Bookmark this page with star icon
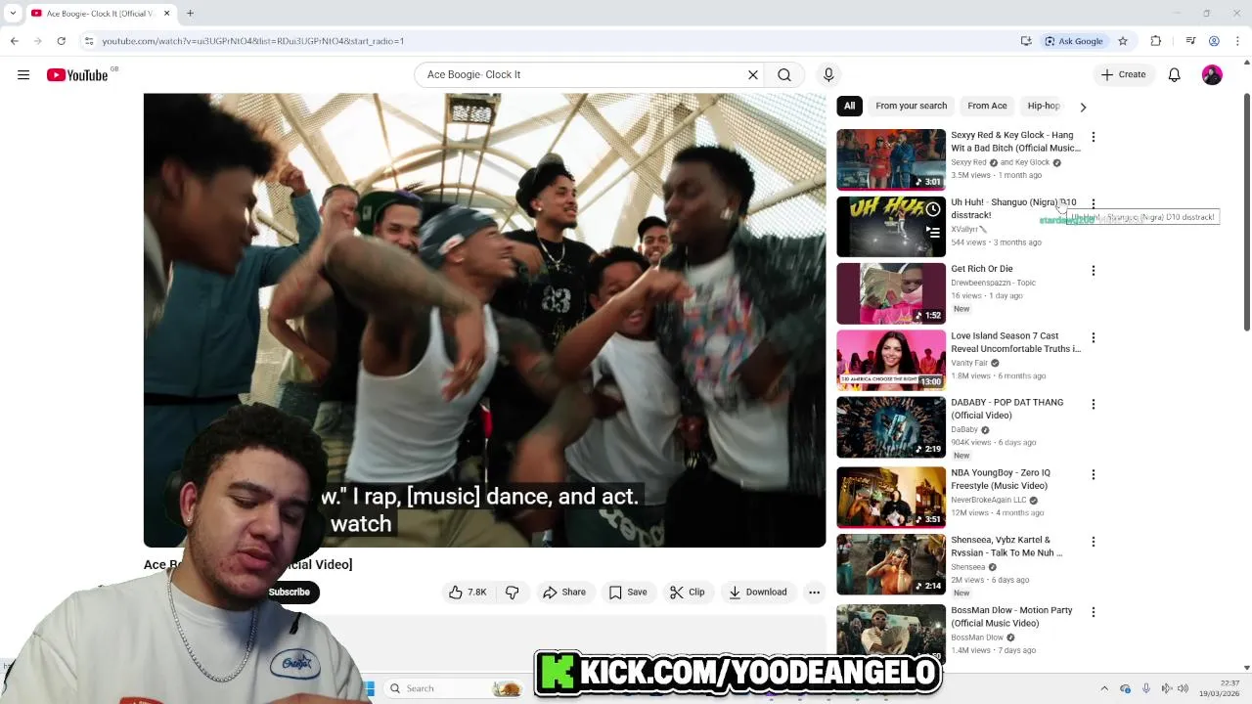This screenshot has width=1252, height=704. pos(1123,41)
